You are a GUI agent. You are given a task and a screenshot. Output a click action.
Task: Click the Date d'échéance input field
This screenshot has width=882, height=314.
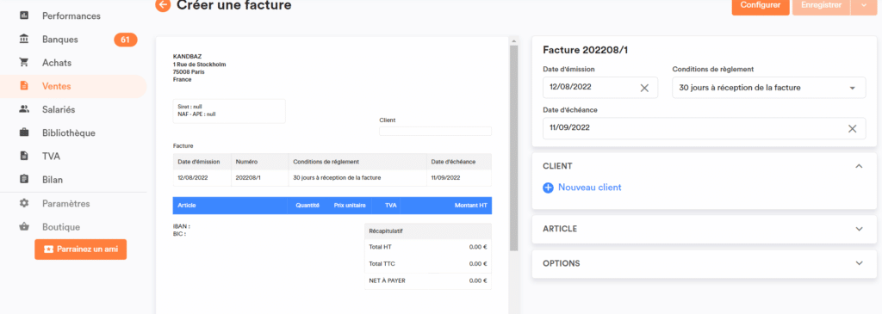(705, 128)
